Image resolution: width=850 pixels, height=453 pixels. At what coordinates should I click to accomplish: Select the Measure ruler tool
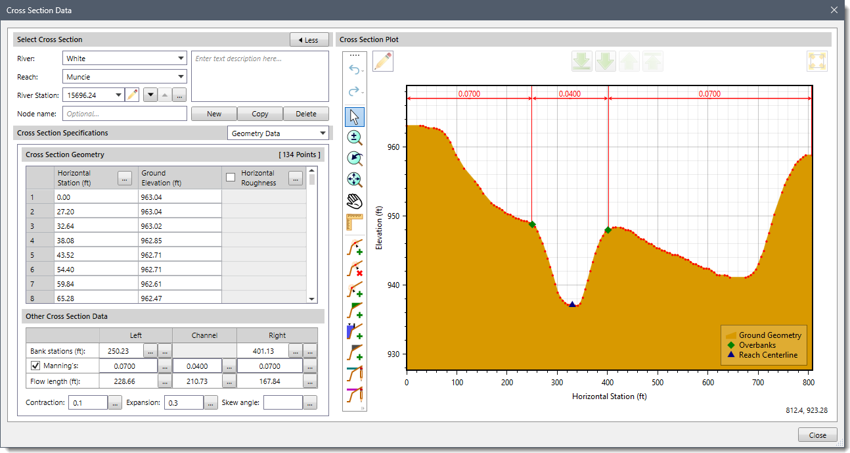[x=355, y=222]
